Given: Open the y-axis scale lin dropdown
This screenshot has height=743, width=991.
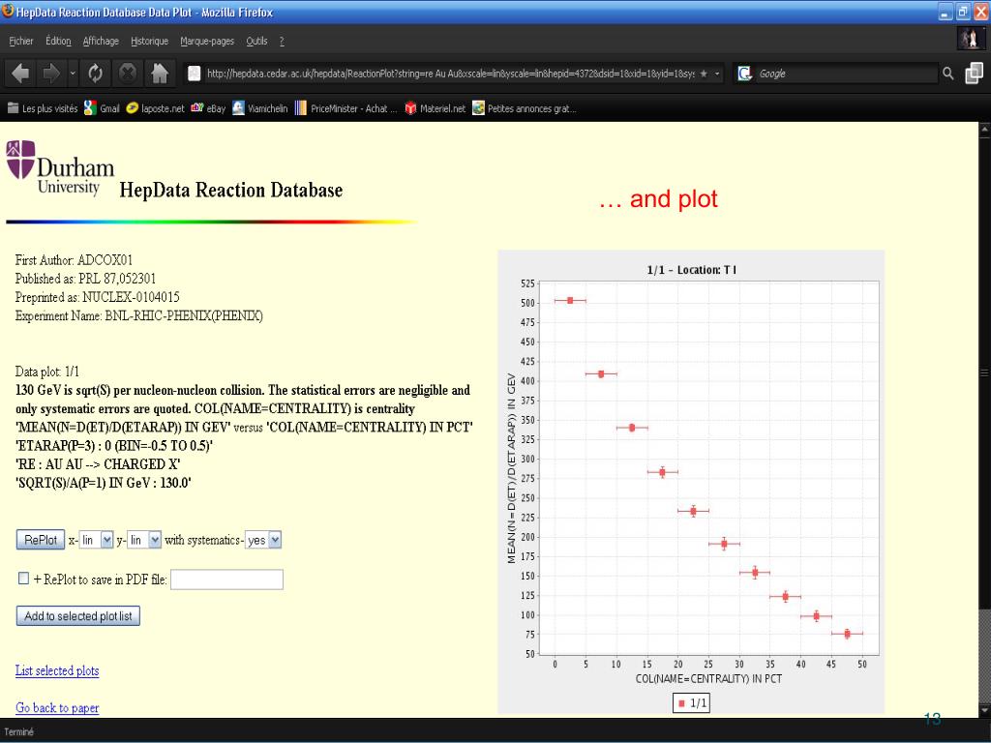Looking at the screenshot, I should coord(144,540).
